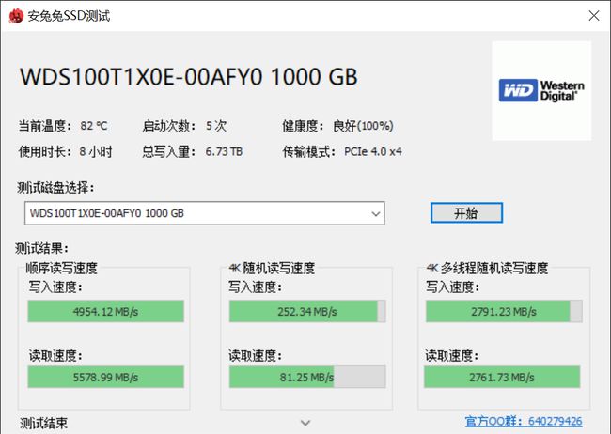Click the multithread read 2761.73 MB/s bar

[502, 377]
